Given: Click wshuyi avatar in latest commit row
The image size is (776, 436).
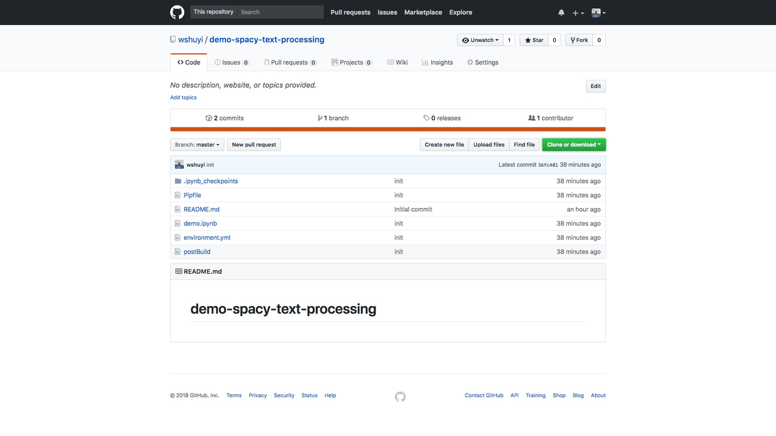Looking at the screenshot, I should (179, 165).
